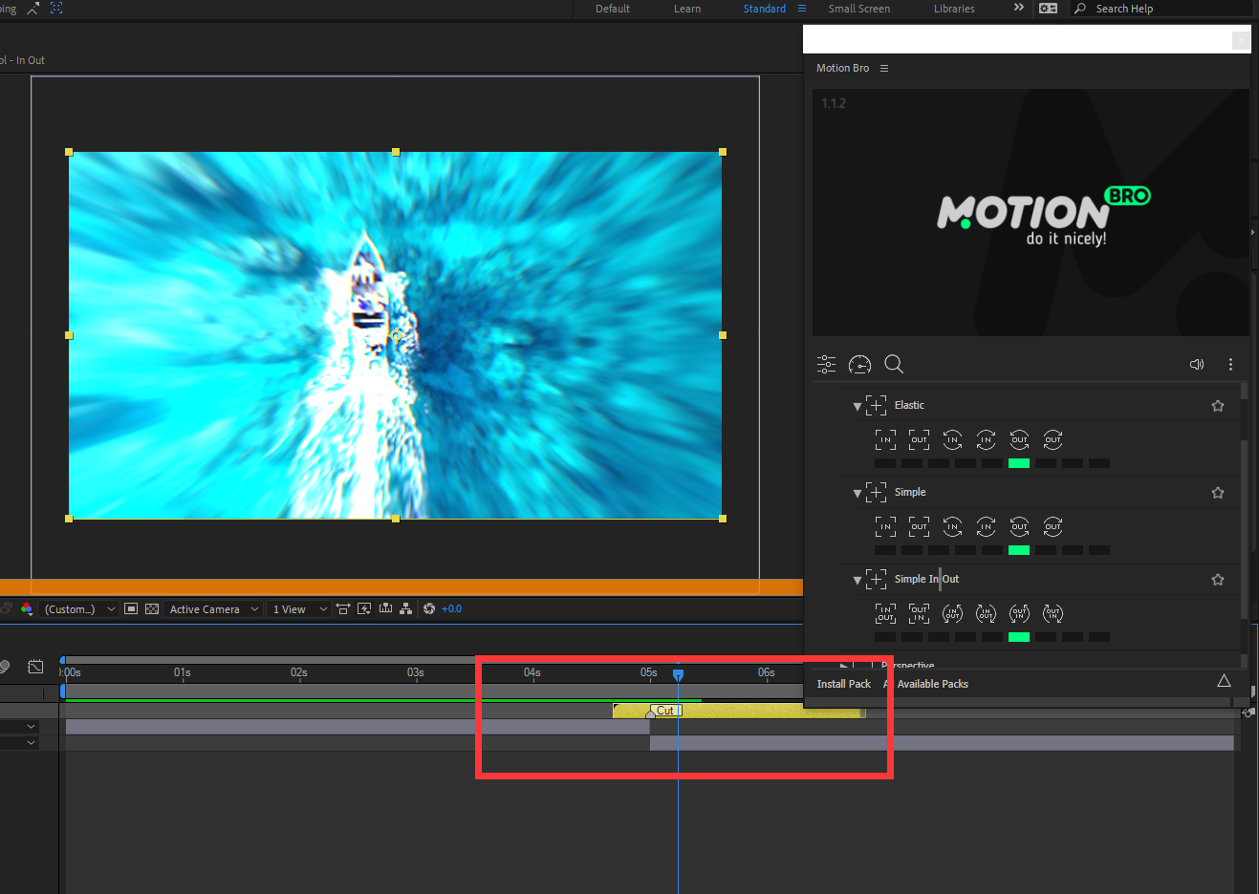Viewport: 1259px width, 894px height.
Task: Click the speedometer icon in Motion Bro
Action: [859, 364]
